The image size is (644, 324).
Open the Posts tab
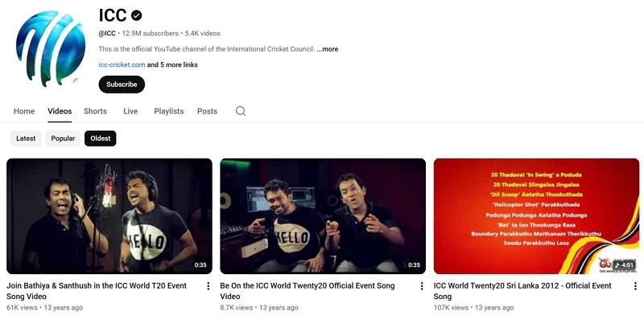(207, 111)
